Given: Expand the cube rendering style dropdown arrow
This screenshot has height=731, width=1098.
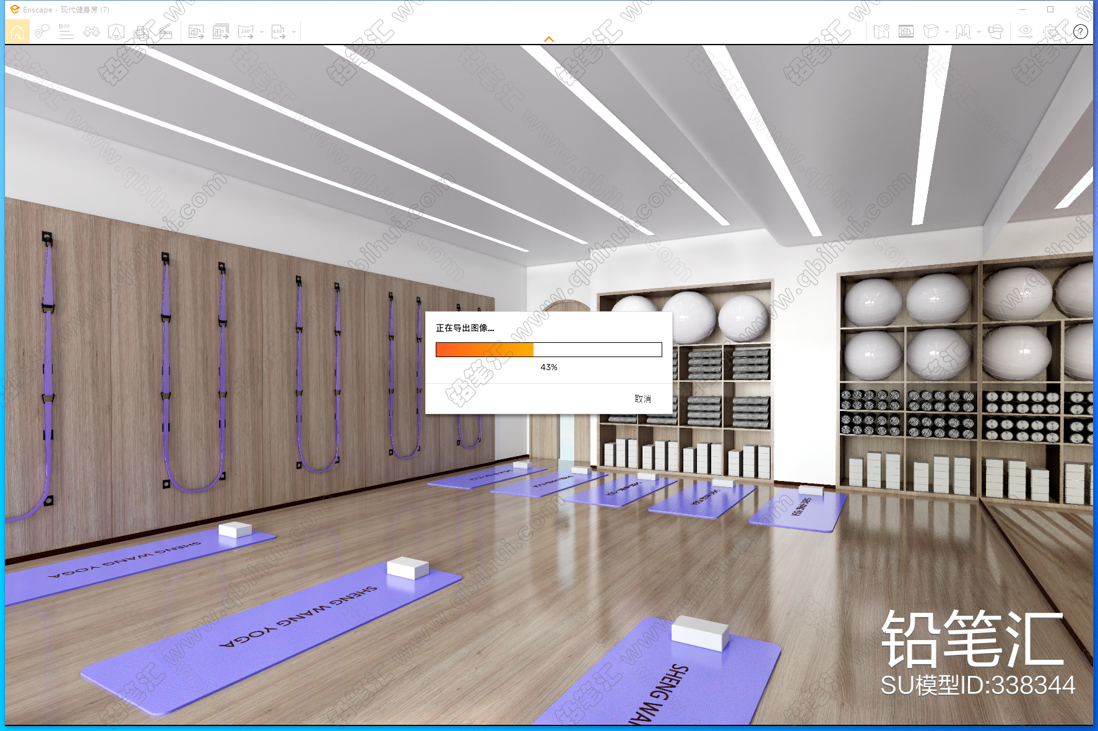Looking at the screenshot, I should [947, 32].
